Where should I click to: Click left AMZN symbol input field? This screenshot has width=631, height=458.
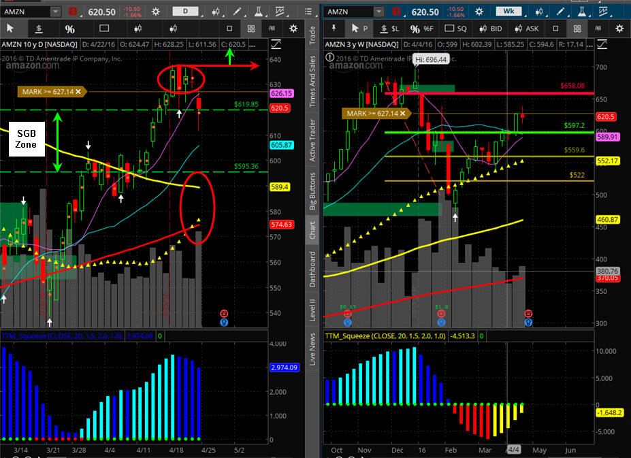pyautogui.click(x=27, y=12)
